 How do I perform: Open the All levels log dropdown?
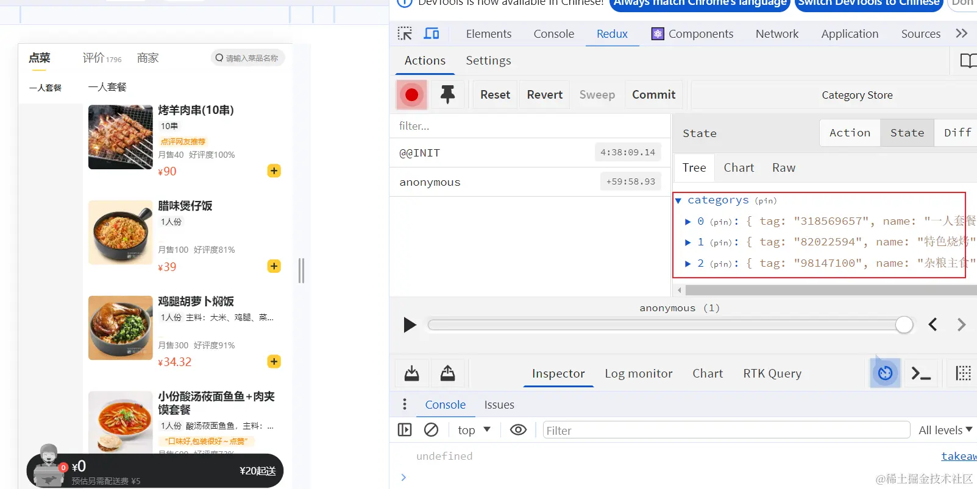(x=945, y=430)
